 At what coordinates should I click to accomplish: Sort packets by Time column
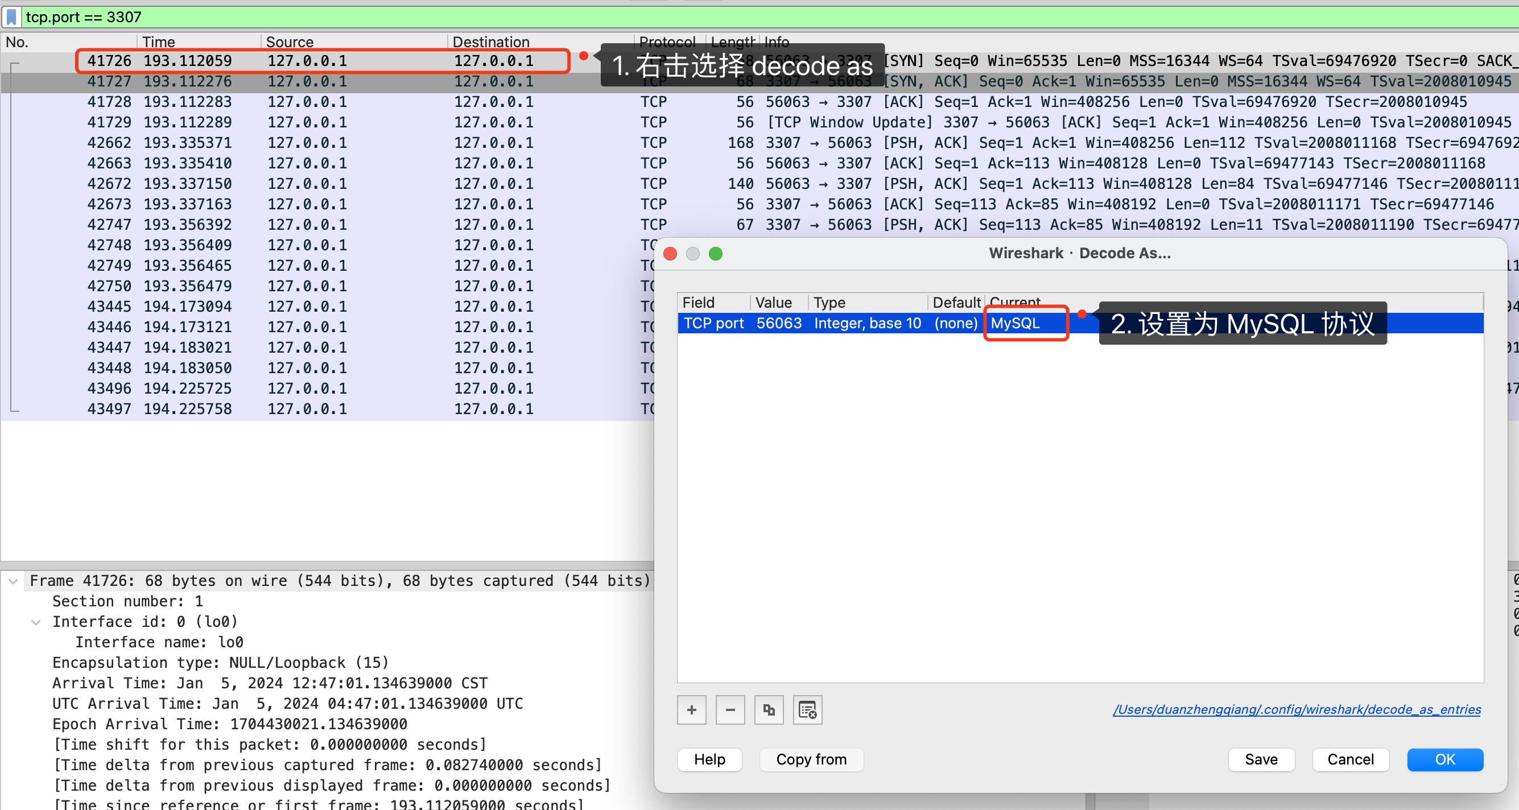(x=158, y=42)
